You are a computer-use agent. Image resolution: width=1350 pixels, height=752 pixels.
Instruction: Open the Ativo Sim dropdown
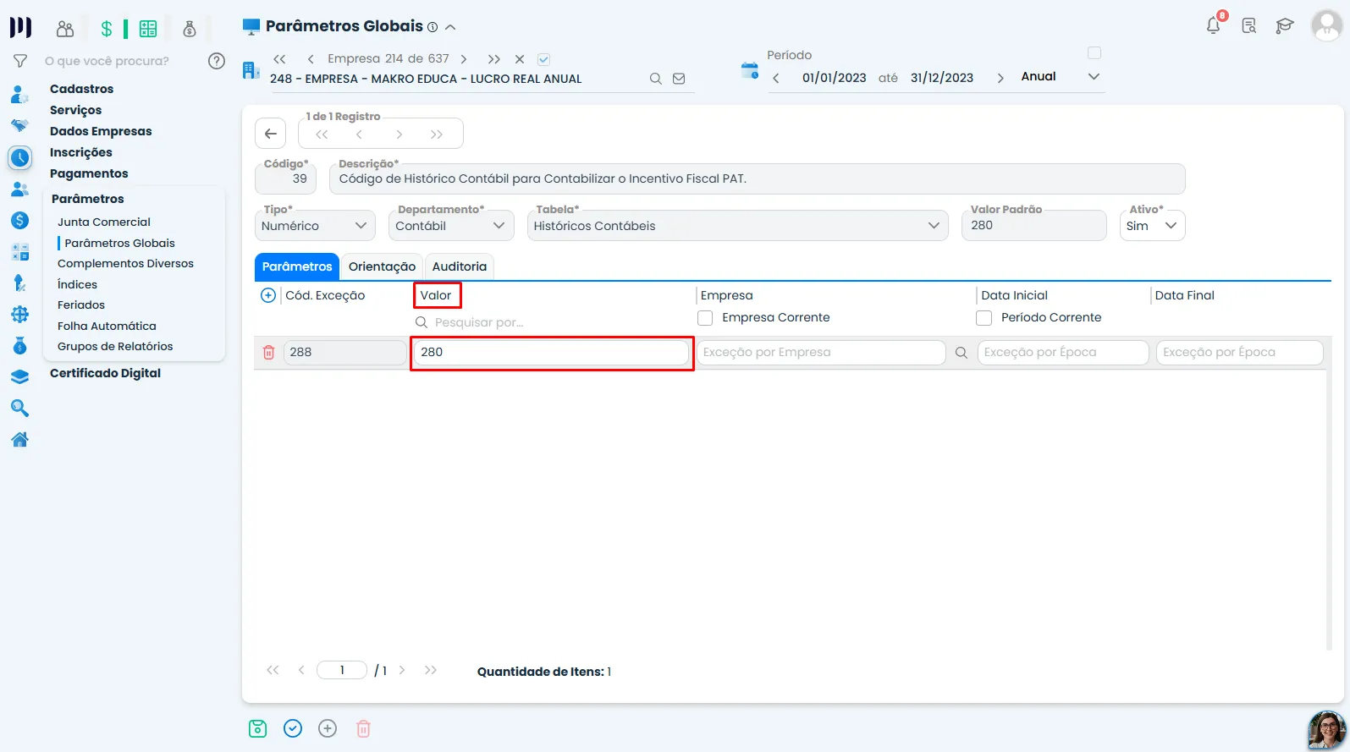click(1152, 226)
